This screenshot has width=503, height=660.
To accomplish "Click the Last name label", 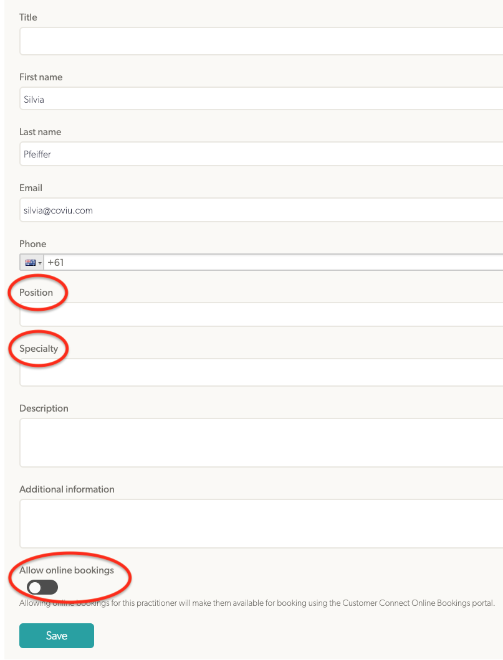I will [40, 132].
